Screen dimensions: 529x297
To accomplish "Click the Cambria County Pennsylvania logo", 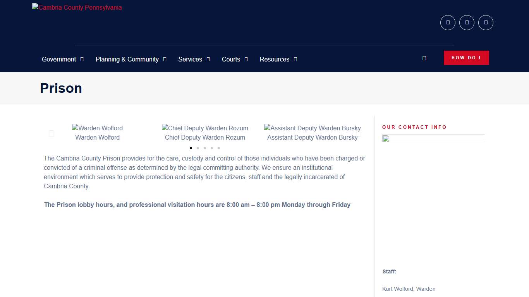I will coord(77,7).
